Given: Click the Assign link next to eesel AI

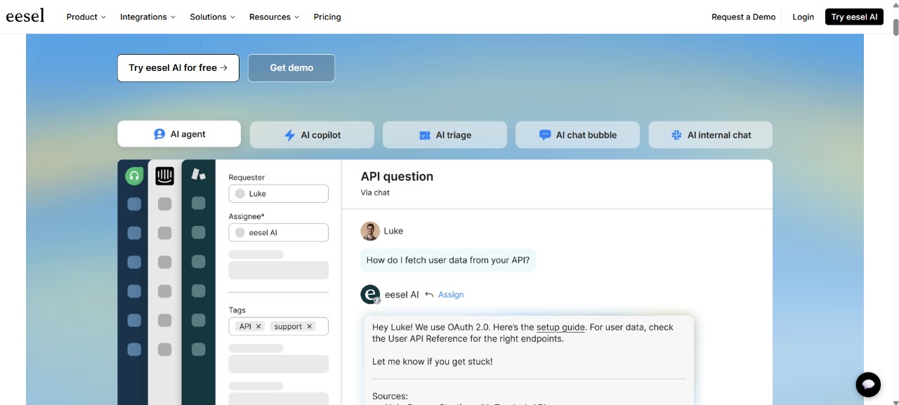Looking at the screenshot, I should pos(450,295).
